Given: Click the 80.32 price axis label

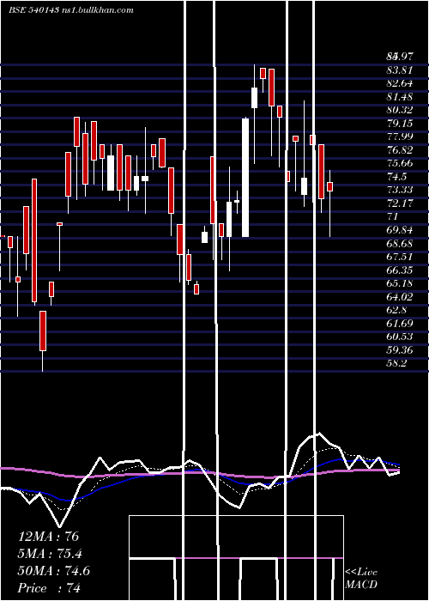Looking at the screenshot, I should coord(399,110).
